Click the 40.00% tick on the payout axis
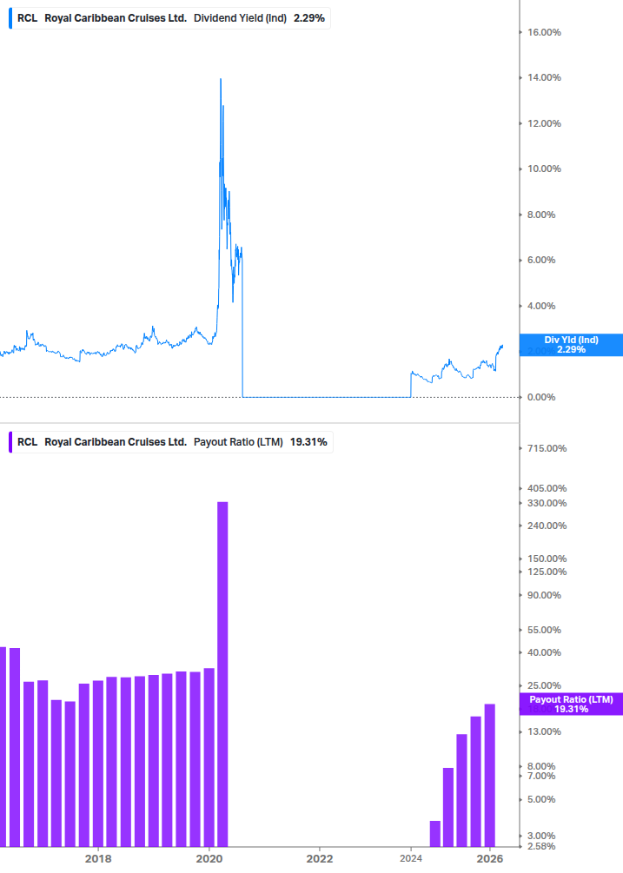The width and height of the screenshot is (623, 873). pyautogui.click(x=544, y=652)
